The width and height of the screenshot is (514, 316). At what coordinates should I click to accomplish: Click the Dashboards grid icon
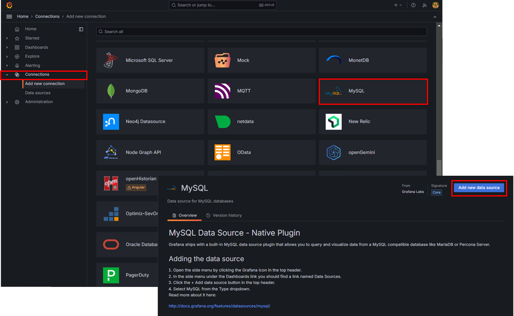(17, 47)
